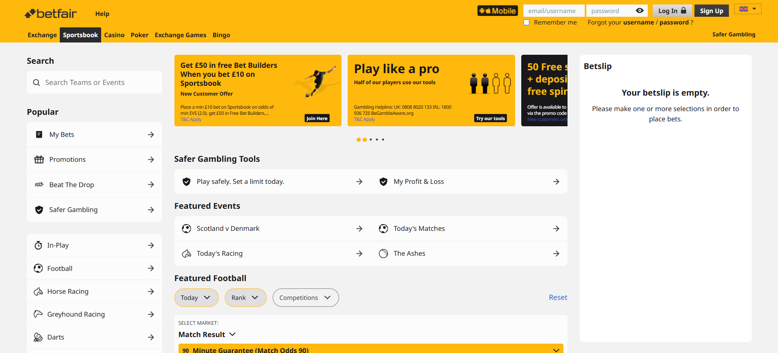
Task: Click the Safer Gambling shield icon in sidebar
Action: point(39,210)
